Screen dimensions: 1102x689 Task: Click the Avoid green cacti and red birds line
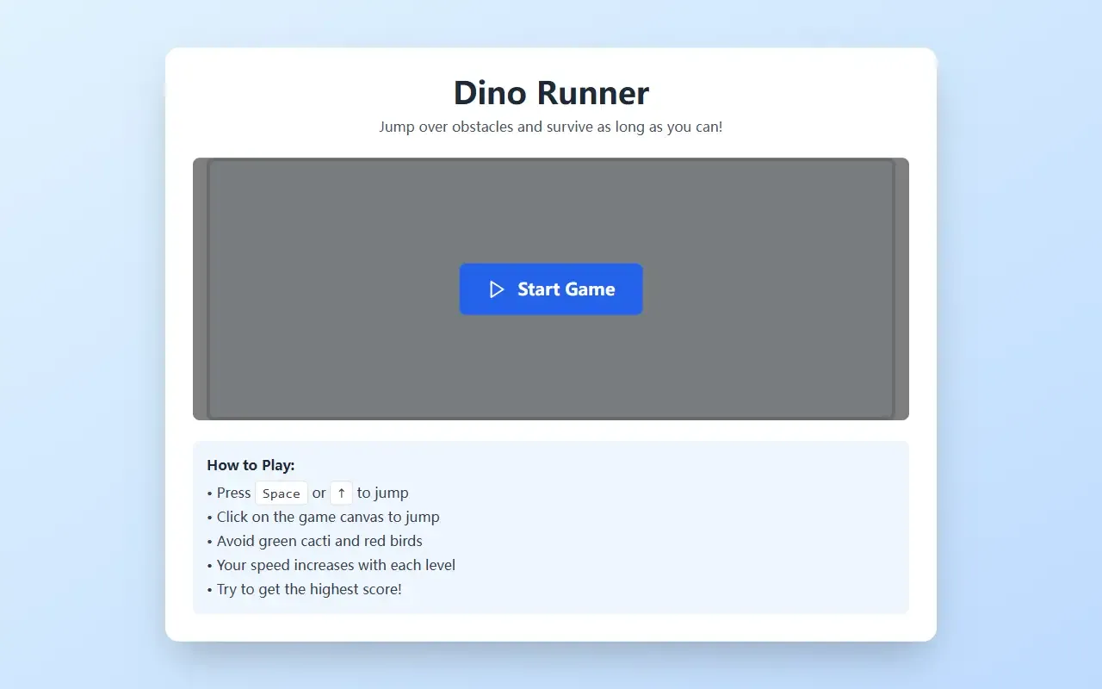pyautogui.click(x=314, y=541)
